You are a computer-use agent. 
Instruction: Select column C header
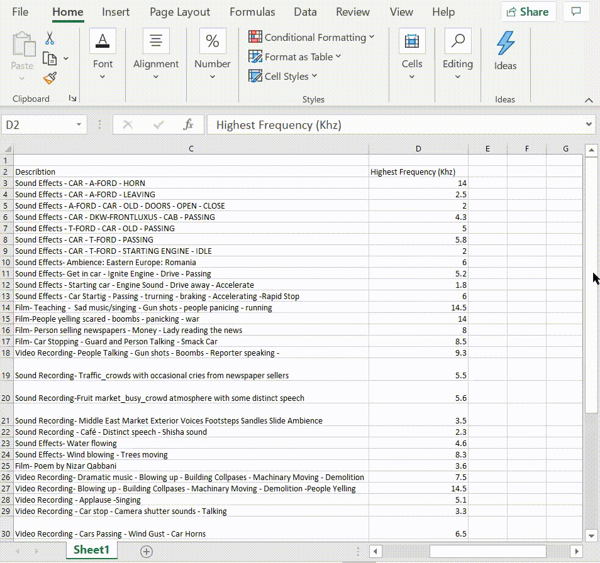click(191, 149)
